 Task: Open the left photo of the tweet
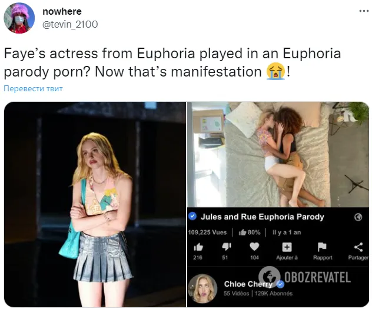[95, 204]
